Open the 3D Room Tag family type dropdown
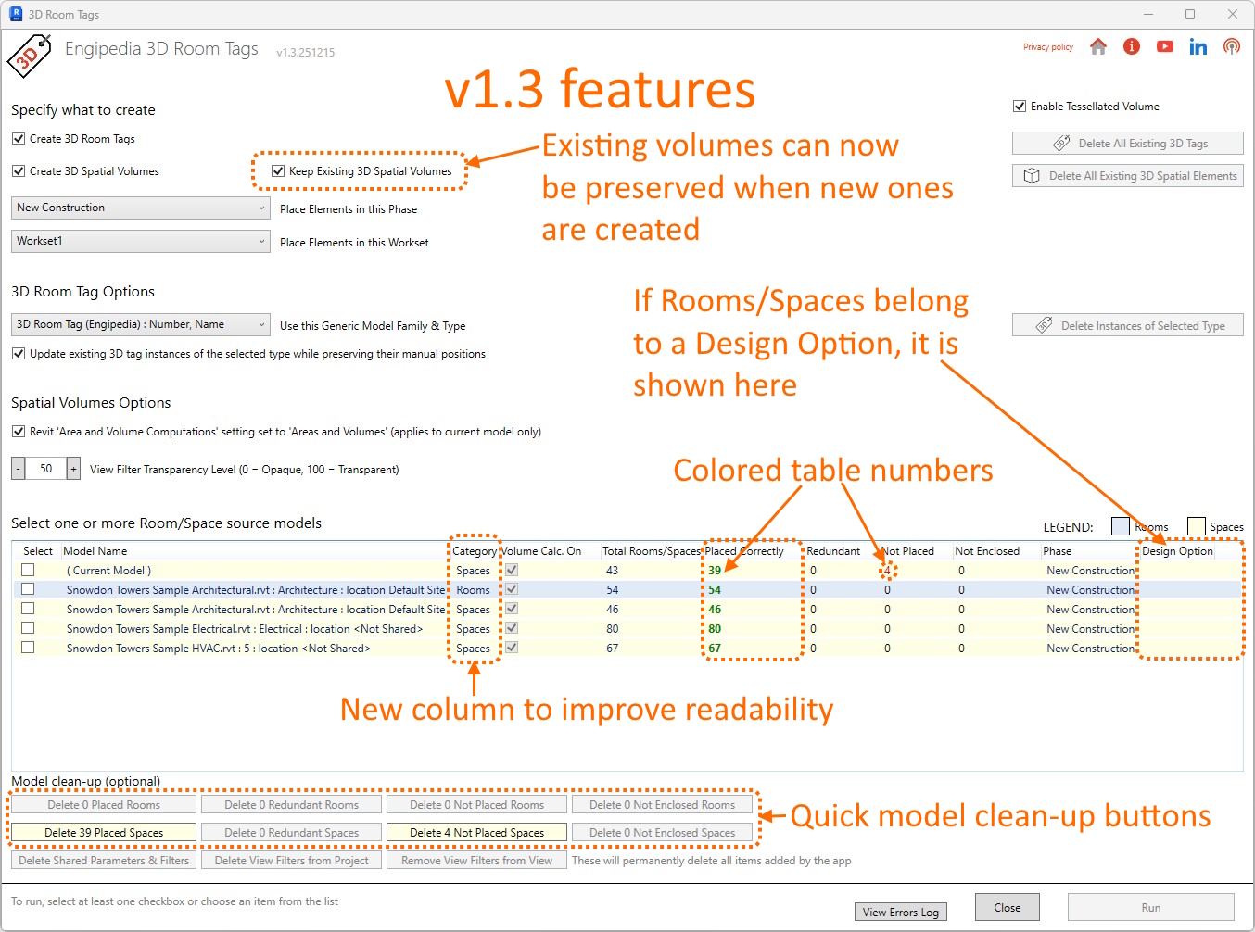The width and height of the screenshot is (1255, 932). click(x=262, y=324)
